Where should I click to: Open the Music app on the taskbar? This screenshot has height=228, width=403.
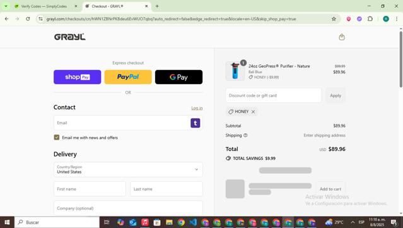pyautogui.click(x=145, y=222)
